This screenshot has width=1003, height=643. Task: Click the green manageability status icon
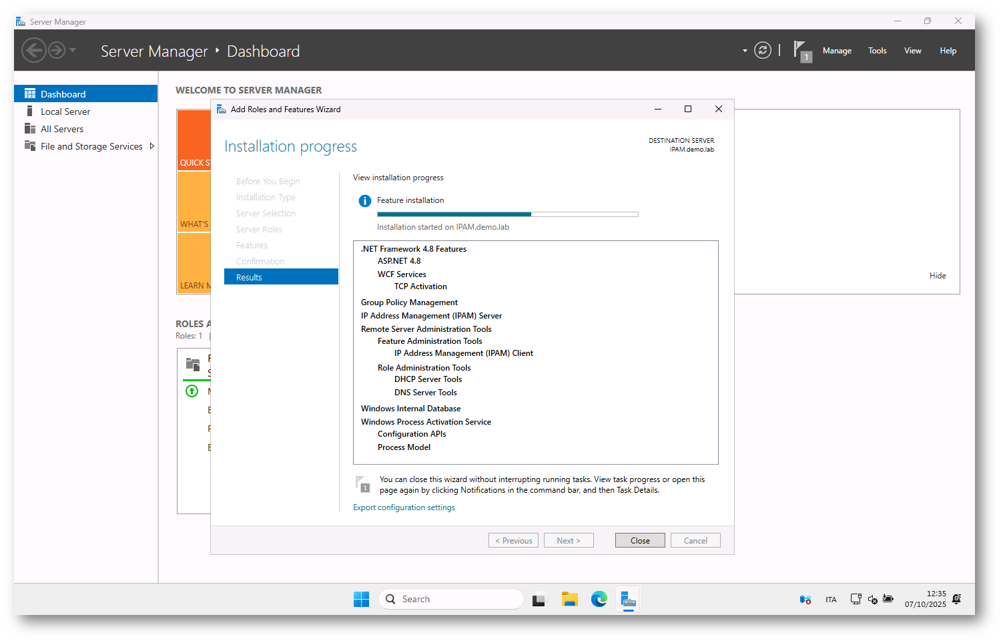click(192, 391)
